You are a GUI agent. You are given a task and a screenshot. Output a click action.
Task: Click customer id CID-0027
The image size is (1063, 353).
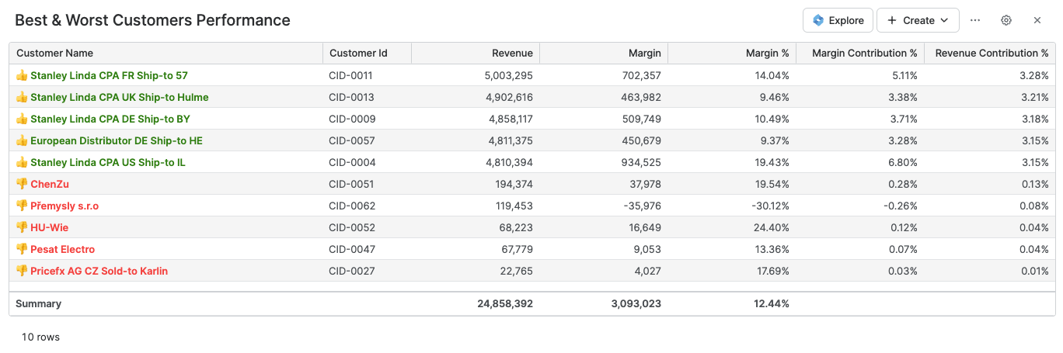click(352, 271)
